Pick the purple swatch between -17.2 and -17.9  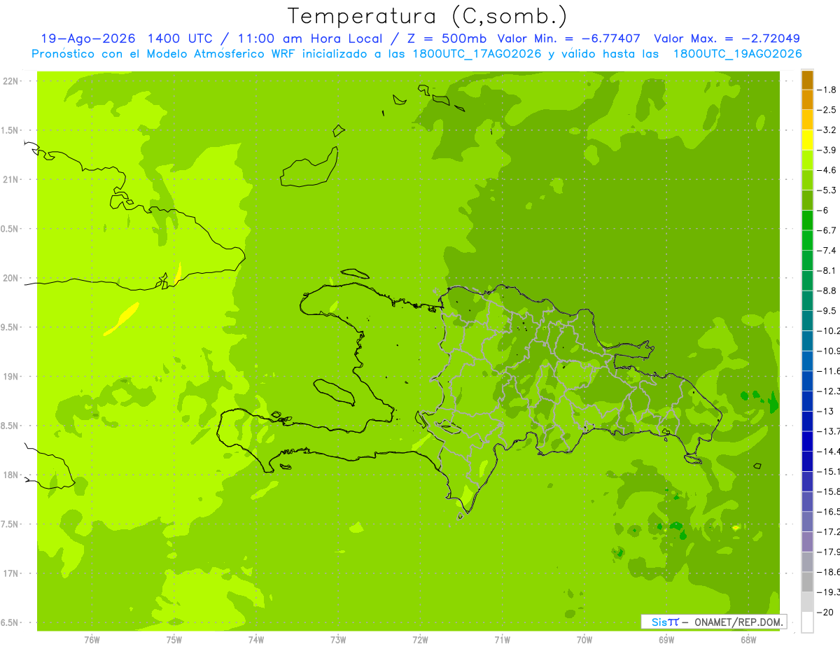tap(807, 542)
